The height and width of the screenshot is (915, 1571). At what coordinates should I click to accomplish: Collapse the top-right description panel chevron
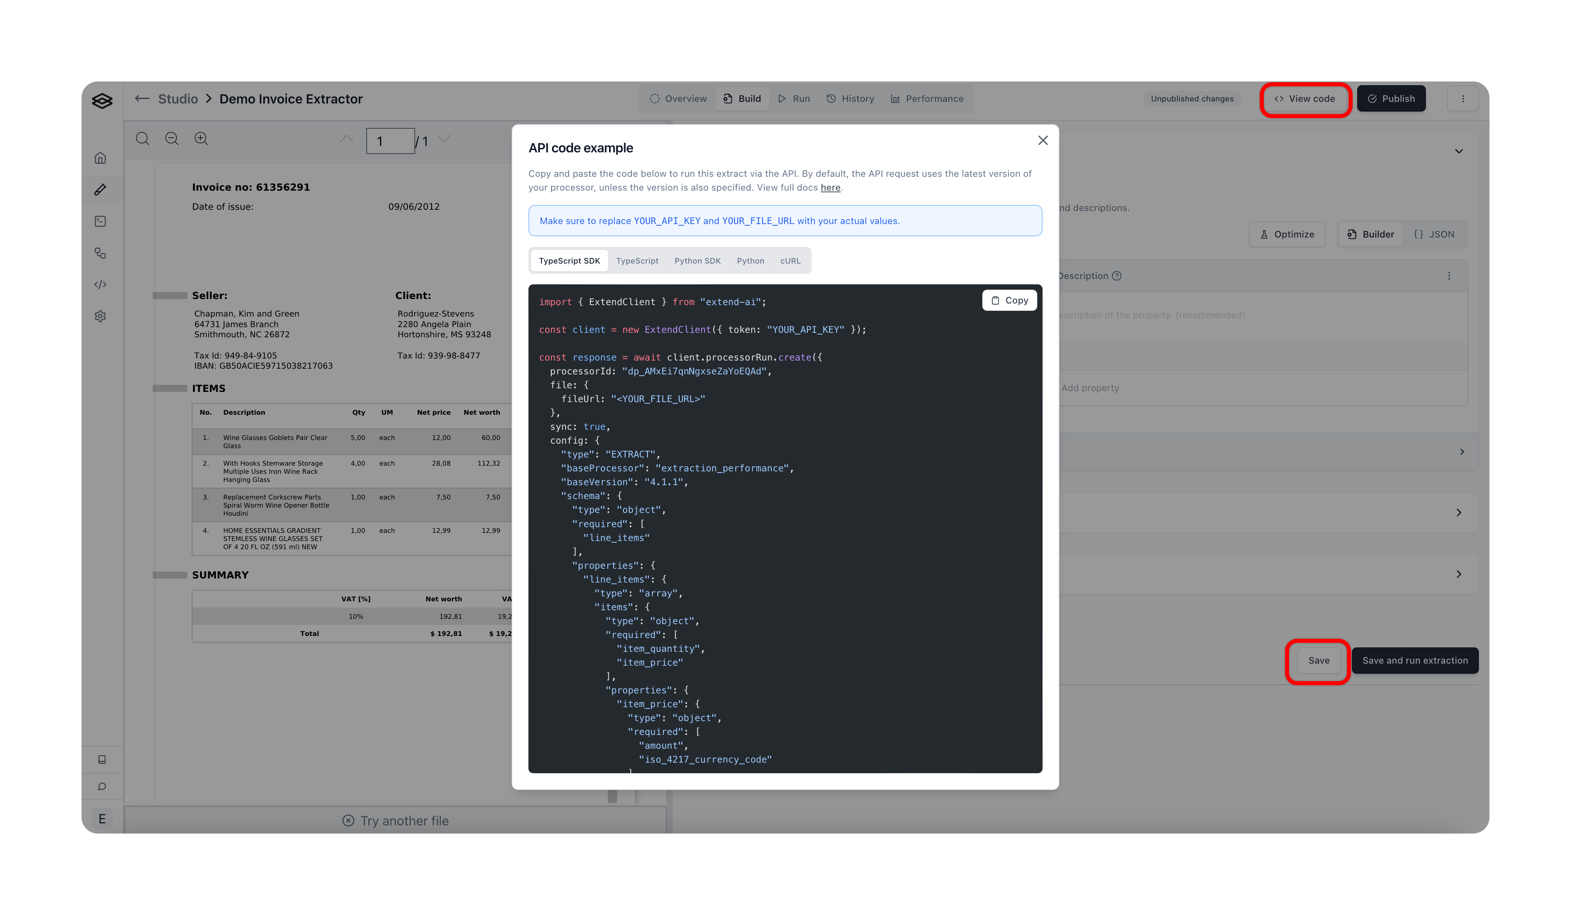[1459, 151]
